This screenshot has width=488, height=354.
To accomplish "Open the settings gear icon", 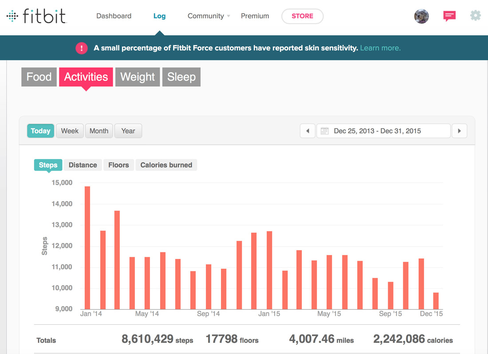I will coord(475,16).
